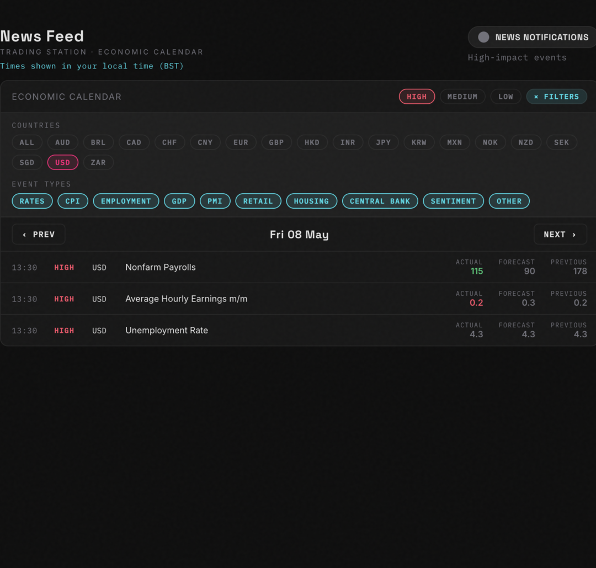The height and width of the screenshot is (568, 596).
Task: Toggle the RETAIL event type
Action: point(258,201)
